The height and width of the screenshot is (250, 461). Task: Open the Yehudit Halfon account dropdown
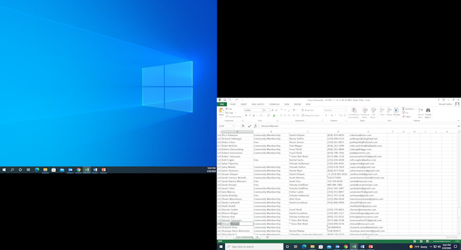coord(446,104)
